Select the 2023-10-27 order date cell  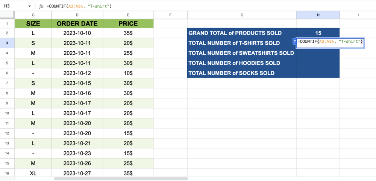77,173
